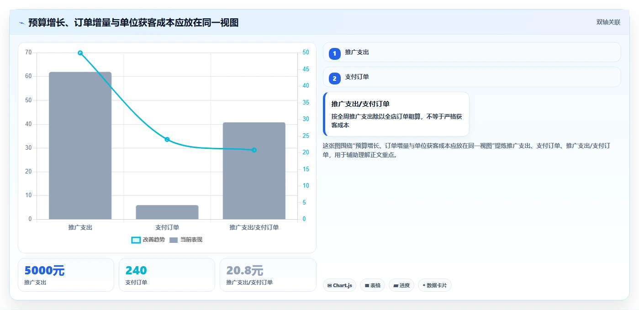Click the progress icon in 进度 tag
Viewport: 639px width, 310px height.
(396, 286)
